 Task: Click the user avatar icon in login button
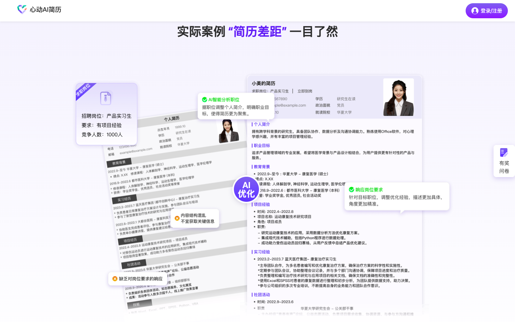pos(475,11)
